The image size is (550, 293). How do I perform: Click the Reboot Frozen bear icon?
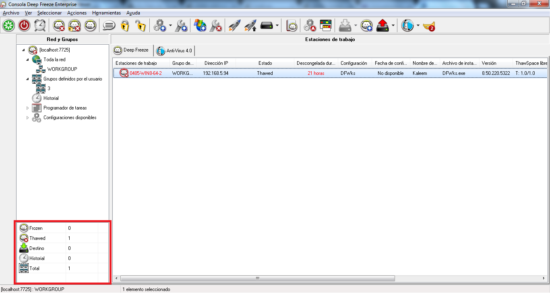coord(90,26)
